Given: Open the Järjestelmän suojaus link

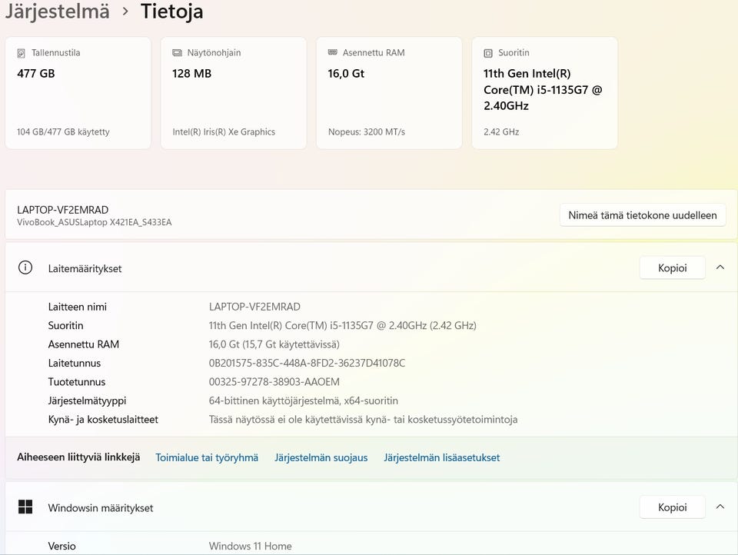Looking at the screenshot, I should pyautogui.click(x=321, y=457).
